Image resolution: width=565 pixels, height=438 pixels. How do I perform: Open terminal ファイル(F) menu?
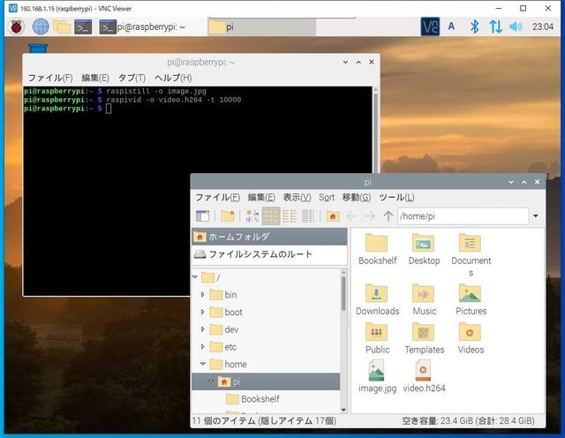pyautogui.click(x=50, y=78)
